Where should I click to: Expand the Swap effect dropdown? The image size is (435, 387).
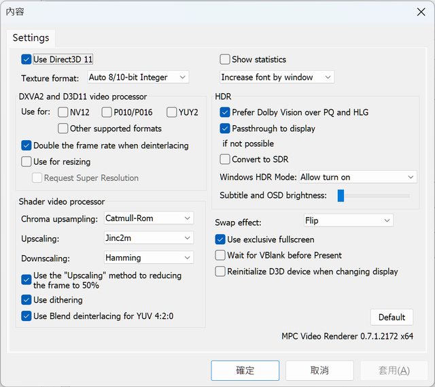tap(348, 221)
